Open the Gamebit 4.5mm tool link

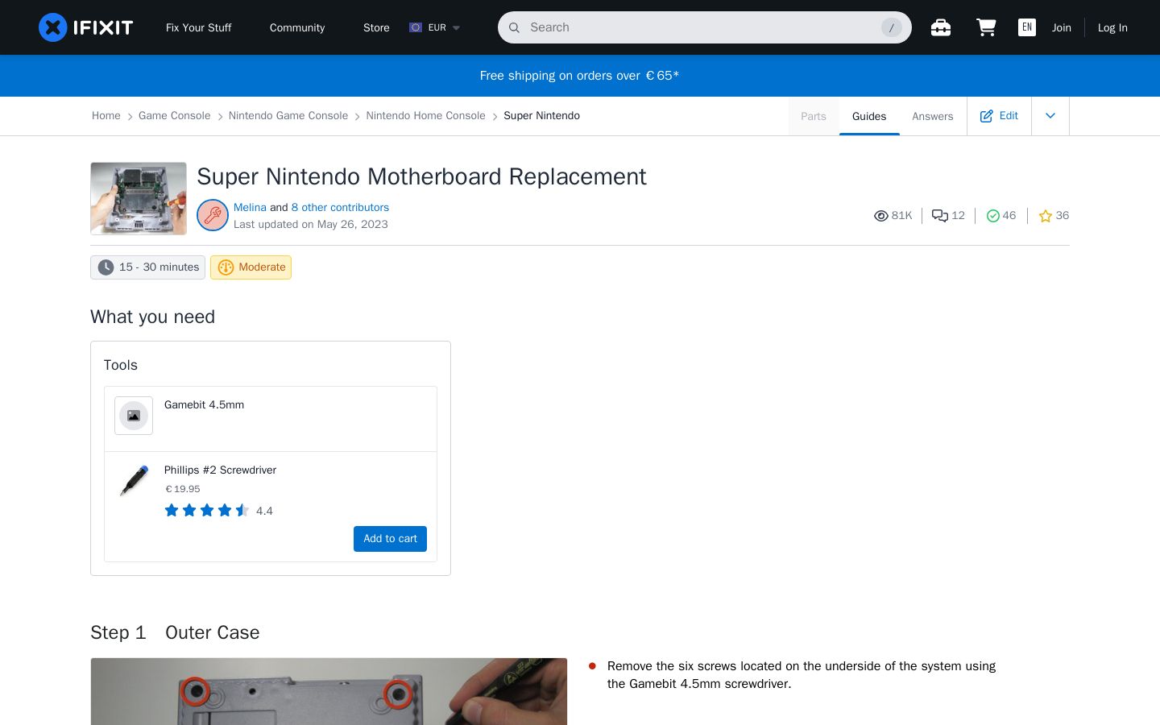pos(204,404)
